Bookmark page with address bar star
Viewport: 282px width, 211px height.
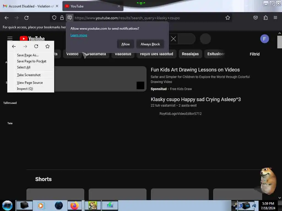point(228,18)
